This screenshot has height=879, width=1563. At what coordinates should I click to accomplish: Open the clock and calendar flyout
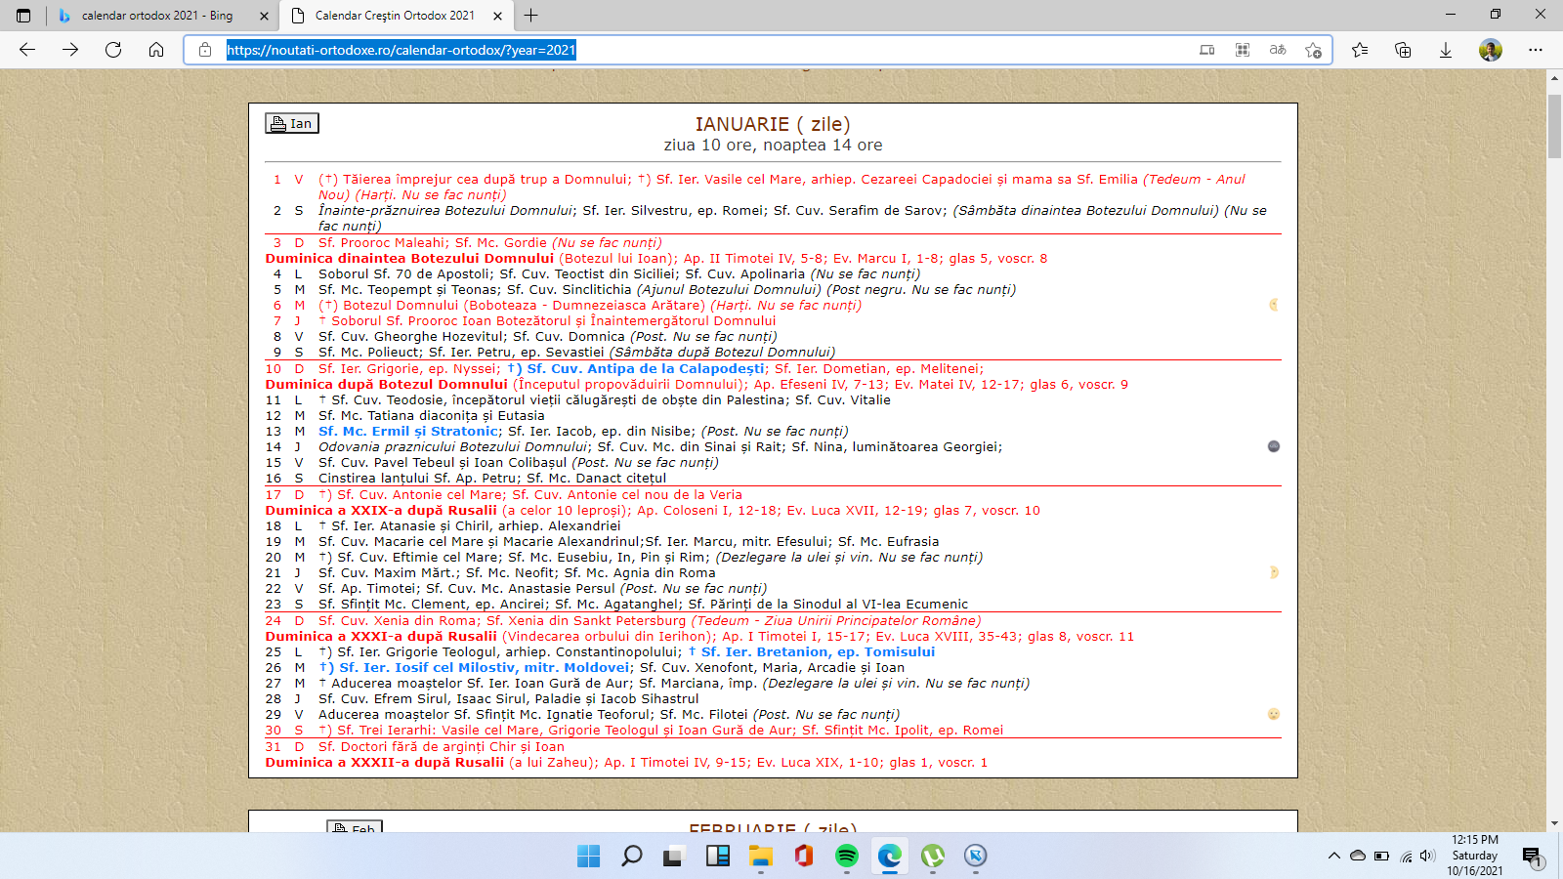pos(1475,856)
